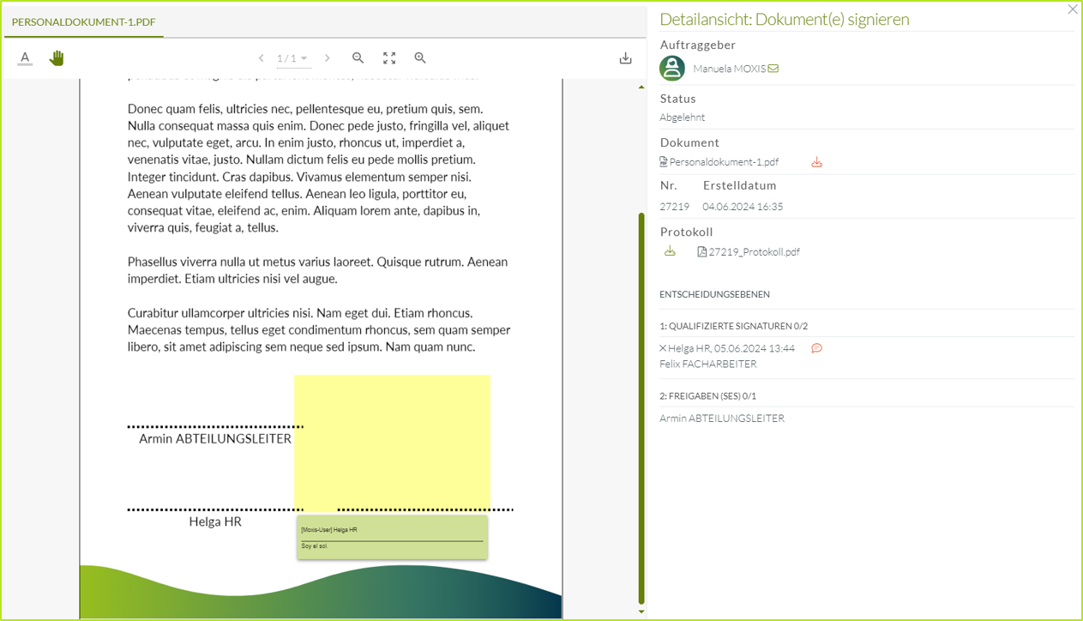
Task: Switch to the PERSONALDOKUMENT-1.PDF tab
Action: (x=83, y=21)
